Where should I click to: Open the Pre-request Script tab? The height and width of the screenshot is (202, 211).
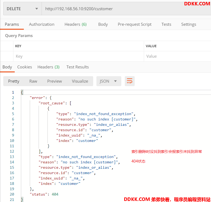tap(135, 24)
